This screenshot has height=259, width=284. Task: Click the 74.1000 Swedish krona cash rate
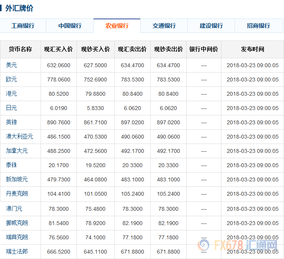pos(95,238)
